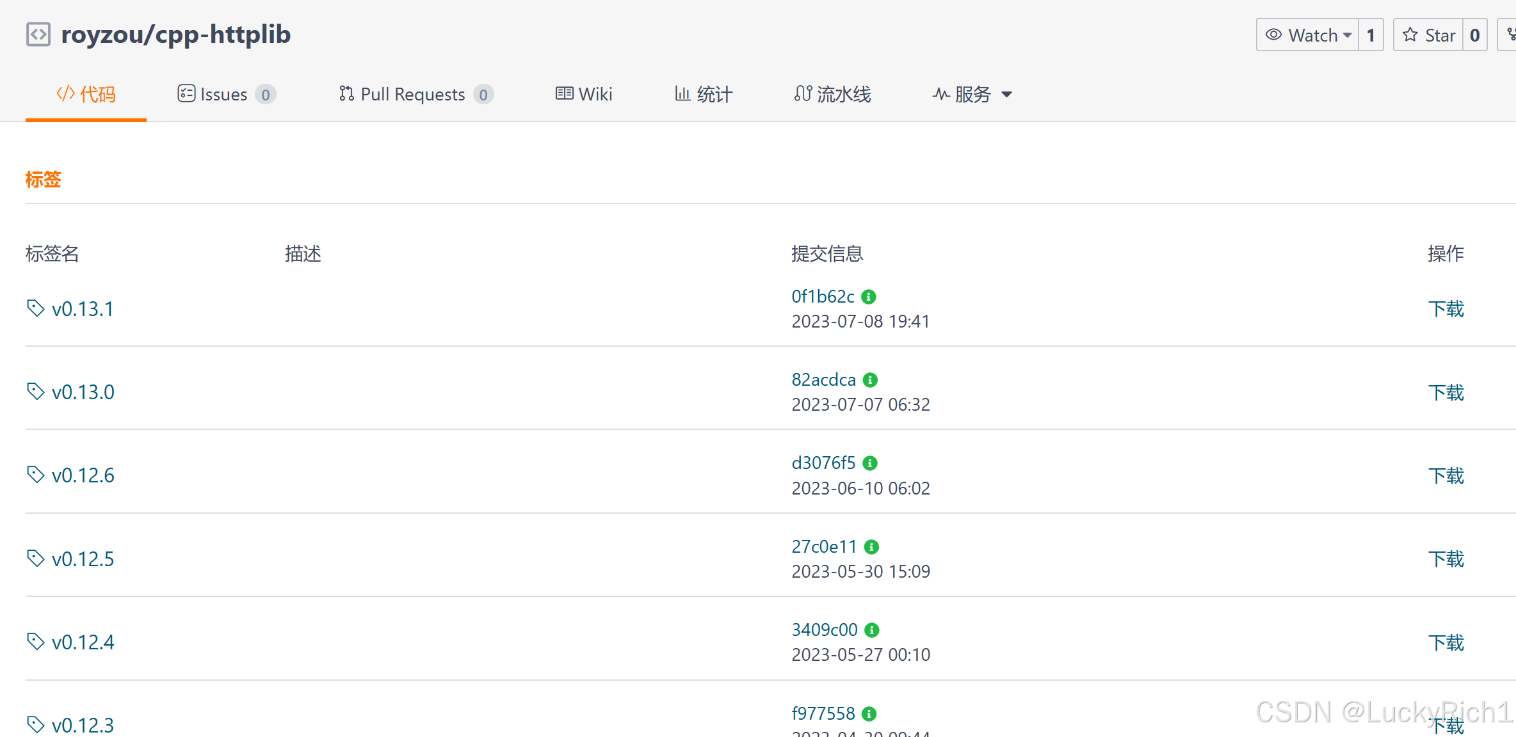Click the 标签 tags heading

click(44, 179)
